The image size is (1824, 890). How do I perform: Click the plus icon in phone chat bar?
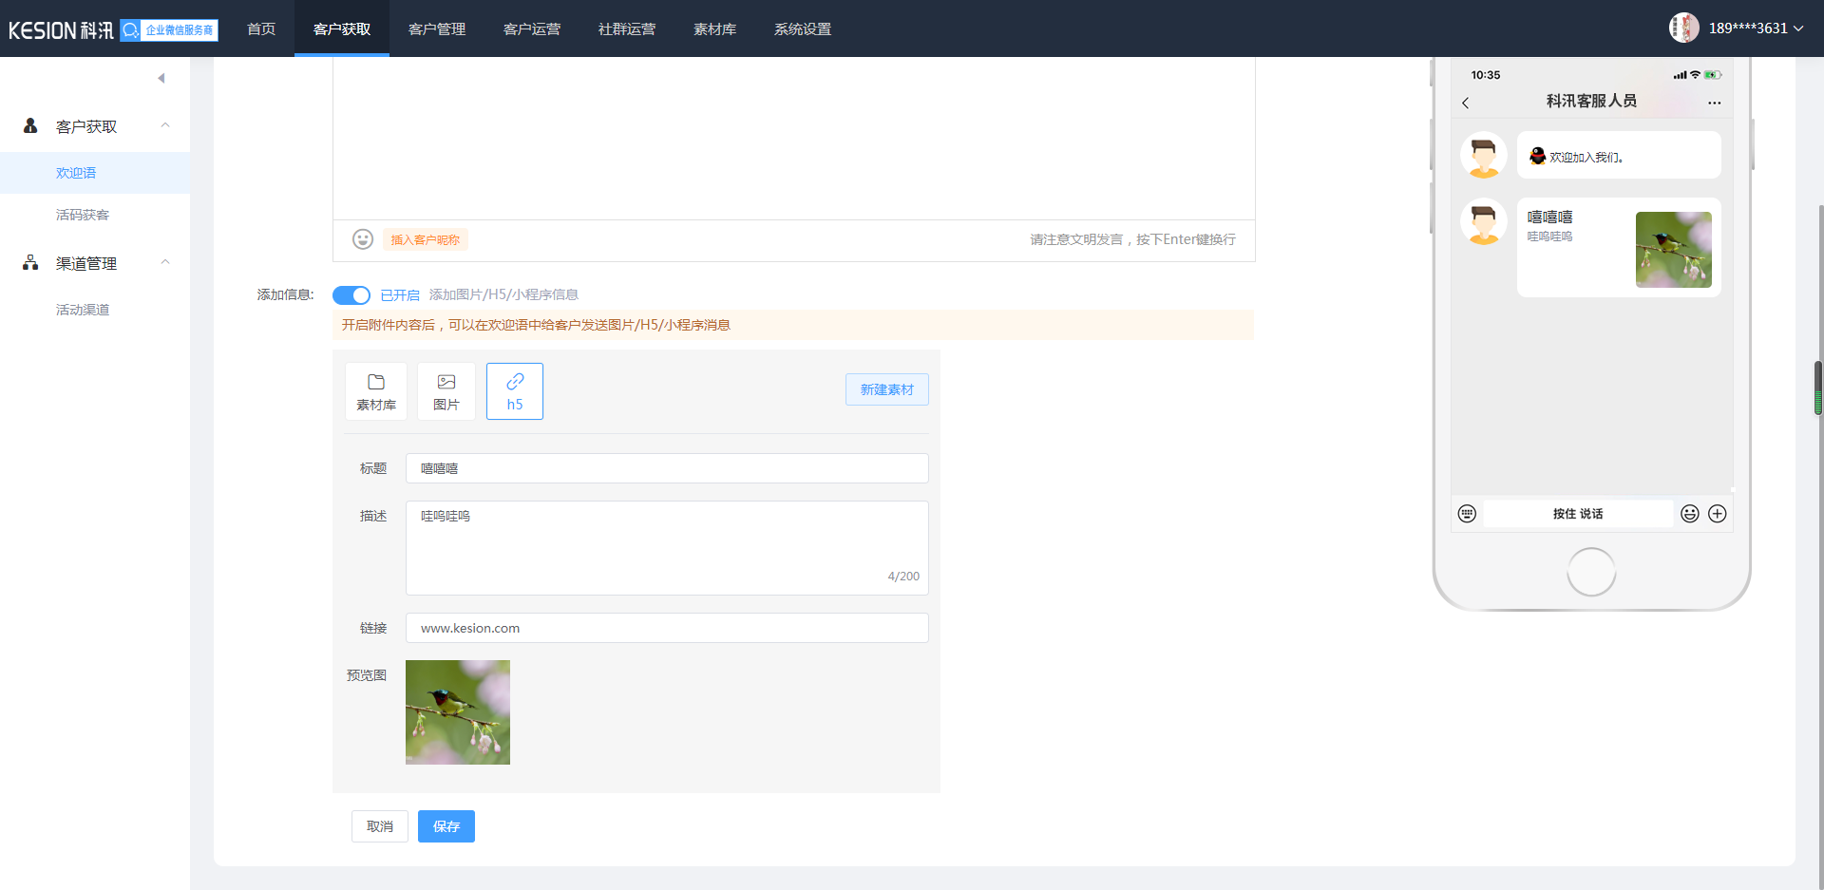1718,514
